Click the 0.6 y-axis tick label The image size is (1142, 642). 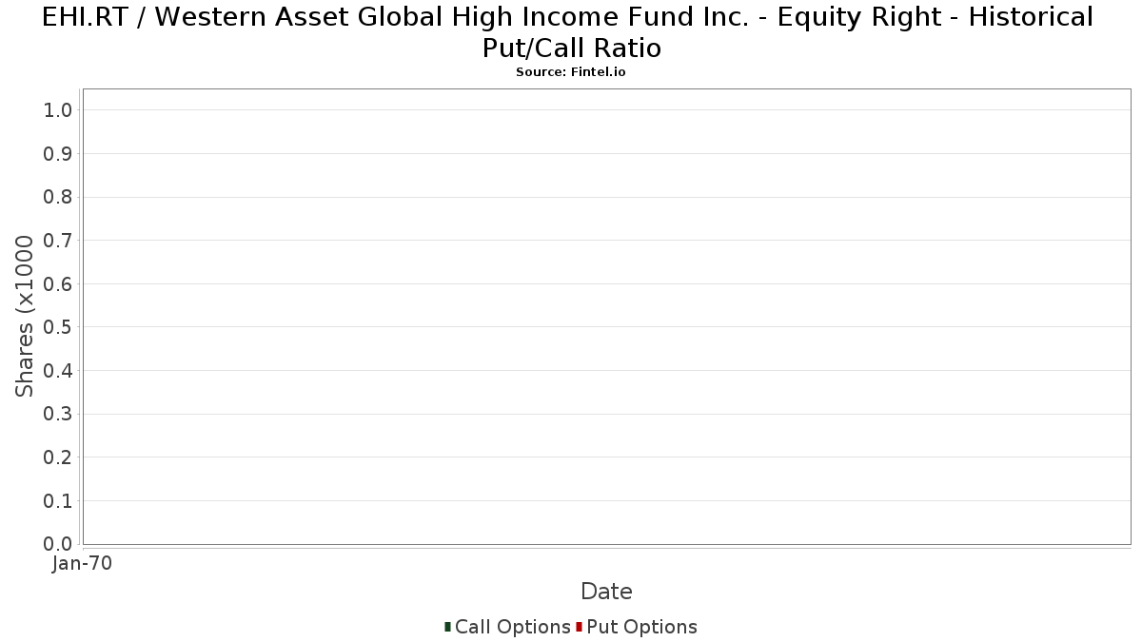point(59,284)
